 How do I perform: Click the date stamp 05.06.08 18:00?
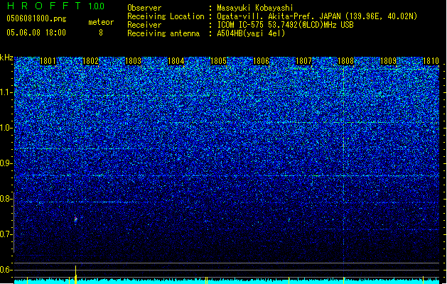36,33
